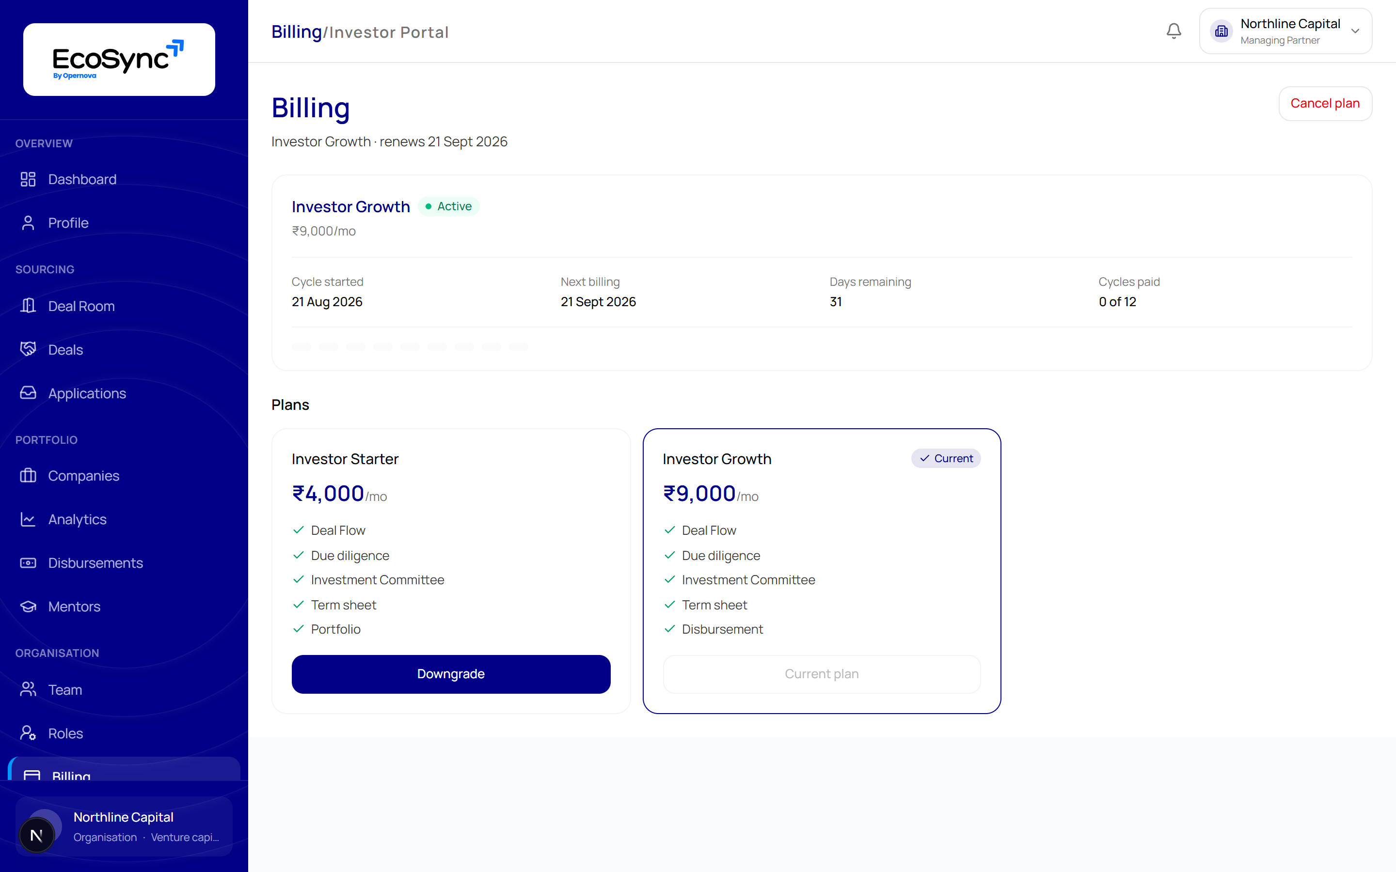This screenshot has width=1396, height=872.
Task: Click the Current badge on Investor Growth
Action: (946, 458)
